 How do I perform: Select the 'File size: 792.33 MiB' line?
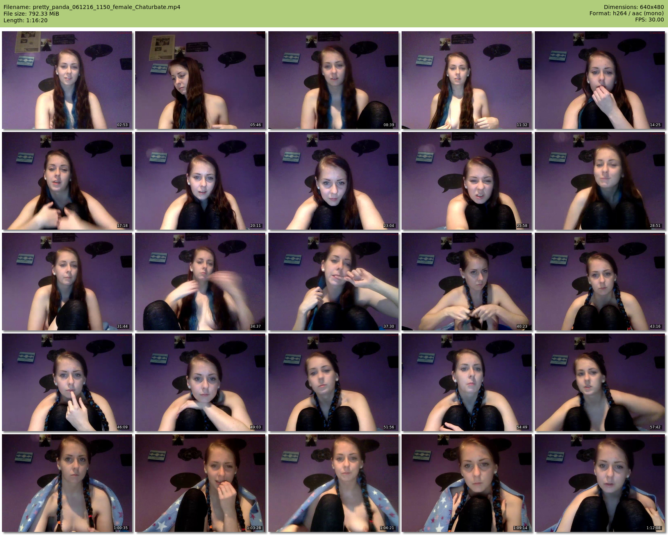[x=31, y=14]
